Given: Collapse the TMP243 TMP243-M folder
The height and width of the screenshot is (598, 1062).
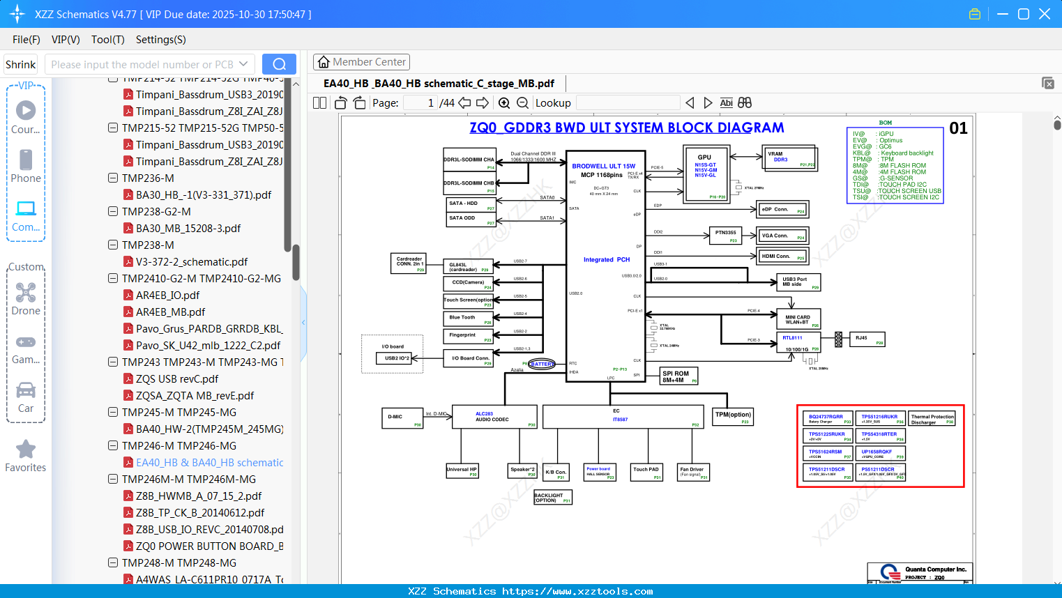Looking at the screenshot, I should pos(113,362).
